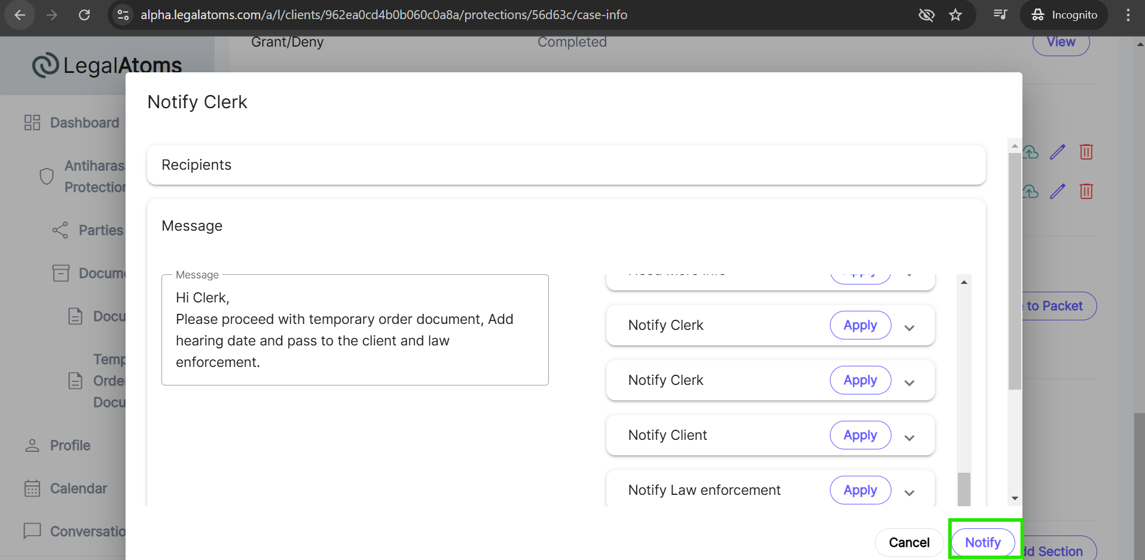Image resolution: width=1145 pixels, height=560 pixels.
Task: Bookmark this page with the star icon
Action: pyautogui.click(x=955, y=15)
